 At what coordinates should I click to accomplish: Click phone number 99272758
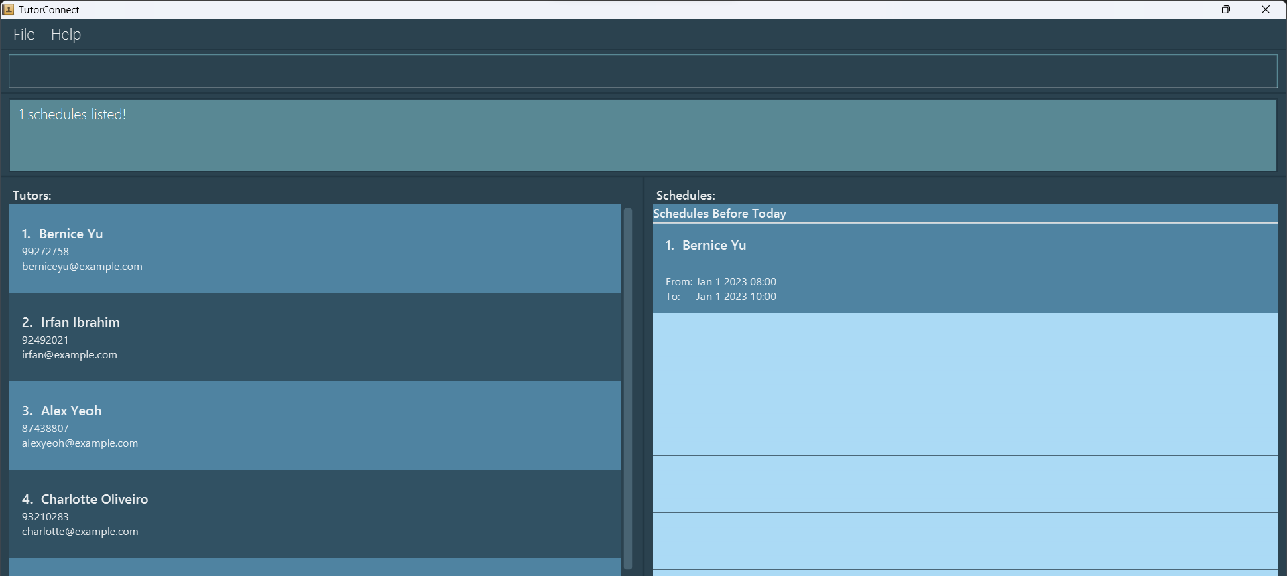(x=46, y=252)
